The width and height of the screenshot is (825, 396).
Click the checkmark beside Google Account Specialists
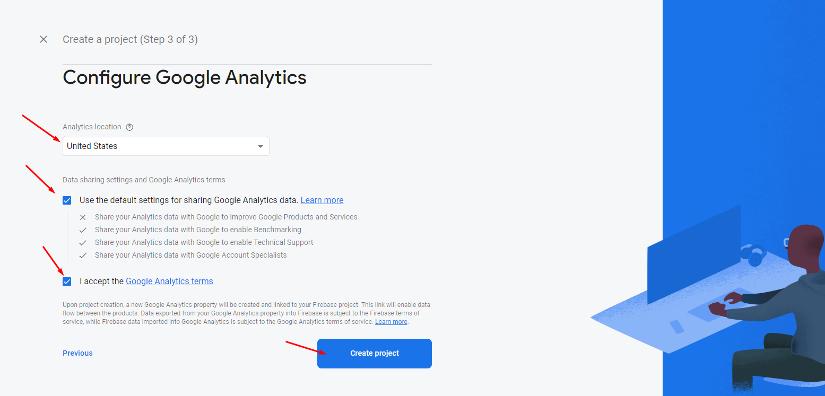pos(83,256)
